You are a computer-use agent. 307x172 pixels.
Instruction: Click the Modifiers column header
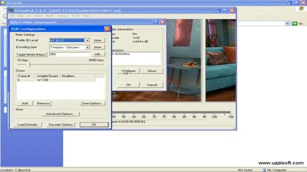click(78, 76)
